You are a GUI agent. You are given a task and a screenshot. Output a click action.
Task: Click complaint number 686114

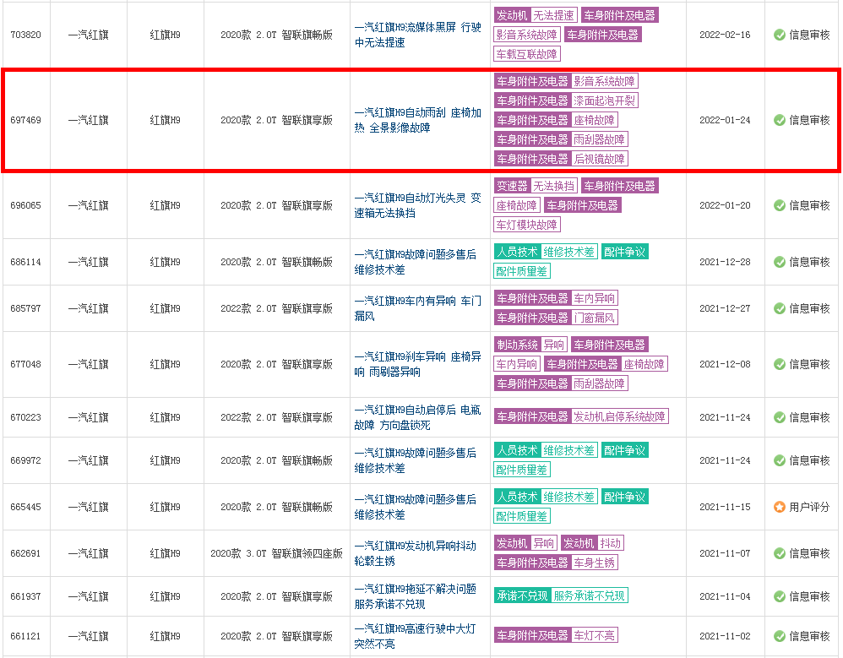tap(26, 262)
